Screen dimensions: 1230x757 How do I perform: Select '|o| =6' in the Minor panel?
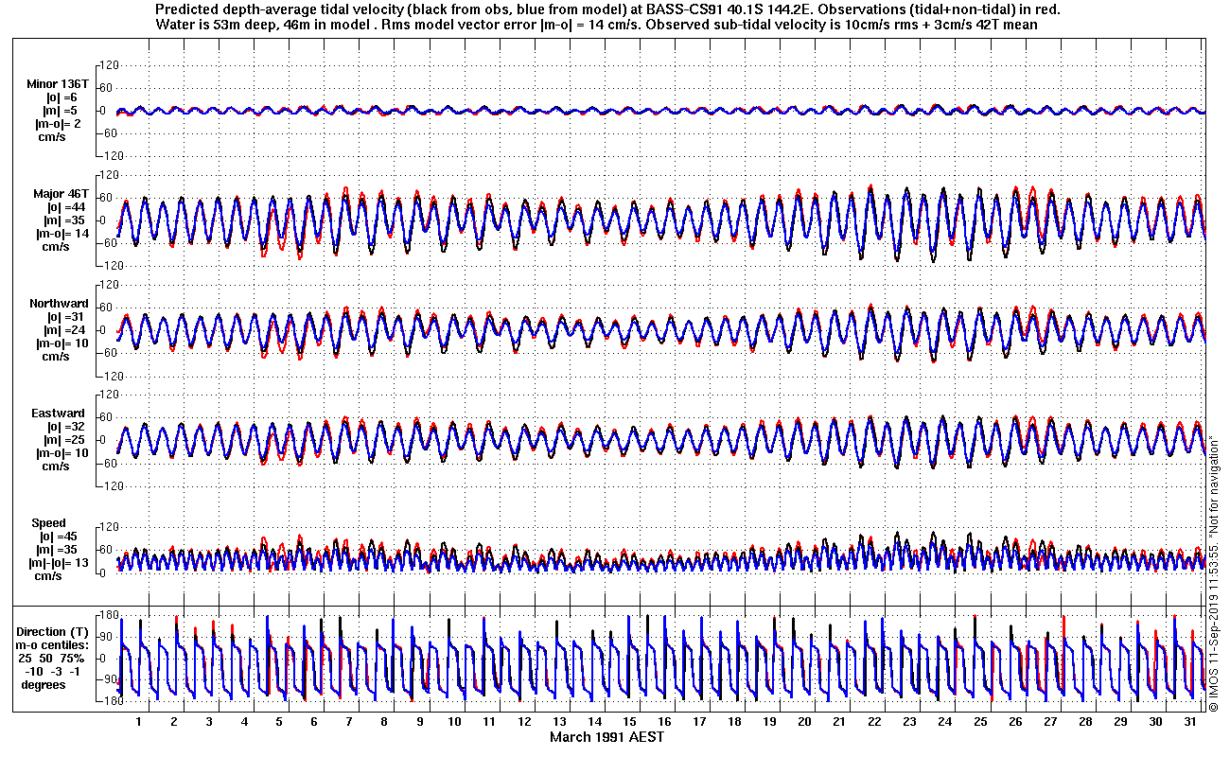point(63,97)
